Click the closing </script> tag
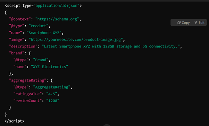Screen dimensions: 209x126 pos(15,121)
